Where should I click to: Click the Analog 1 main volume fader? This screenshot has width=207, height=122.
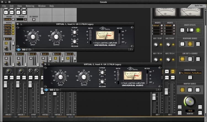(6, 84)
